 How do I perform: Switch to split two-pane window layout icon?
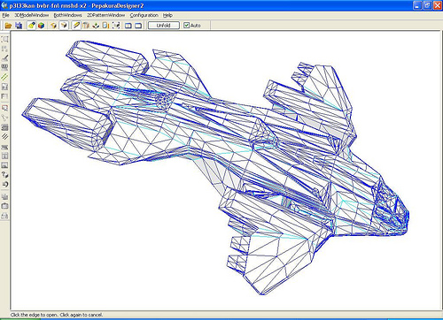[x=128, y=26]
